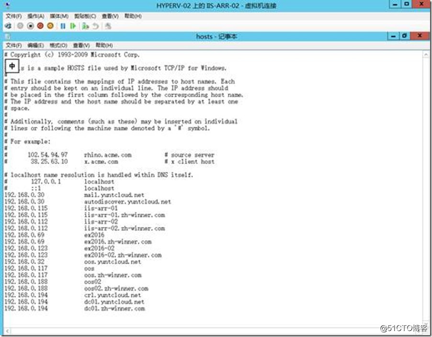
Task: Click the IP '102.54.94.97'
Action: point(48,155)
